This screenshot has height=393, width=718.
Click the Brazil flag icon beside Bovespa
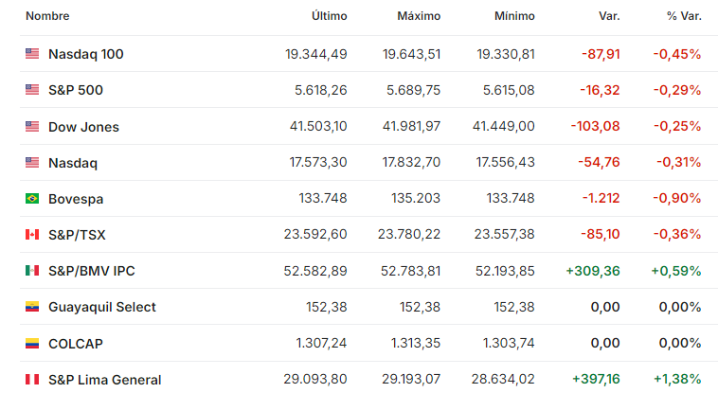(x=32, y=198)
